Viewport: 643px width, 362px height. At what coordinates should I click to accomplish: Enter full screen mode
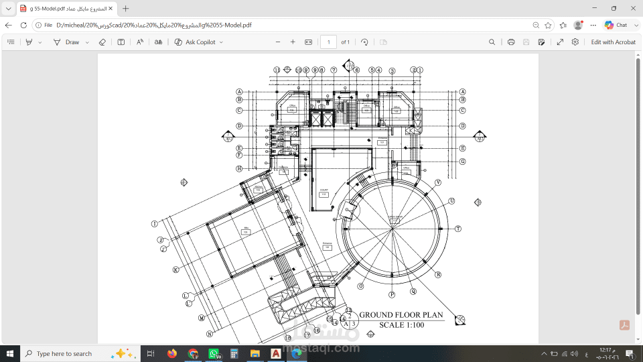(x=560, y=42)
